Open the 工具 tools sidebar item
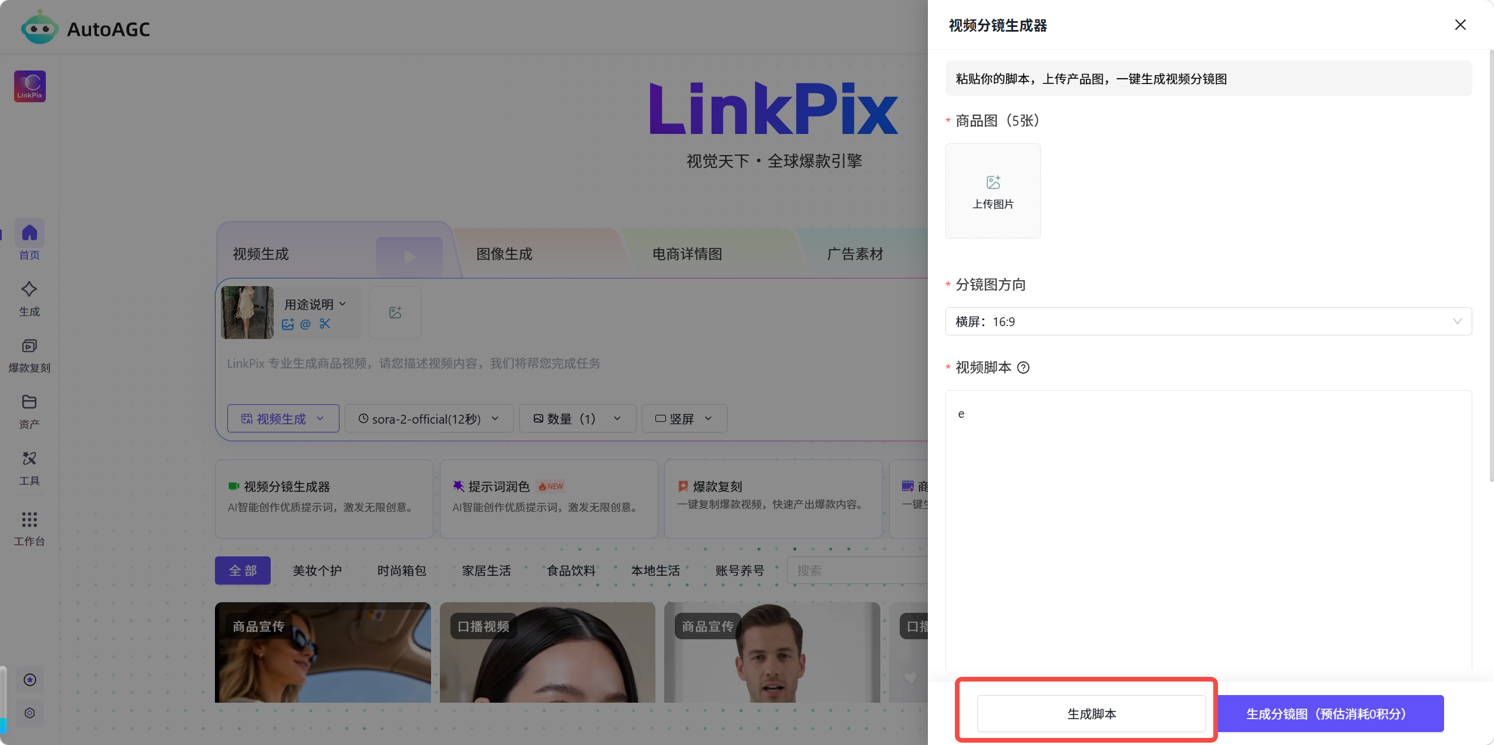Image resolution: width=1494 pixels, height=745 pixels. pyautogui.click(x=29, y=468)
